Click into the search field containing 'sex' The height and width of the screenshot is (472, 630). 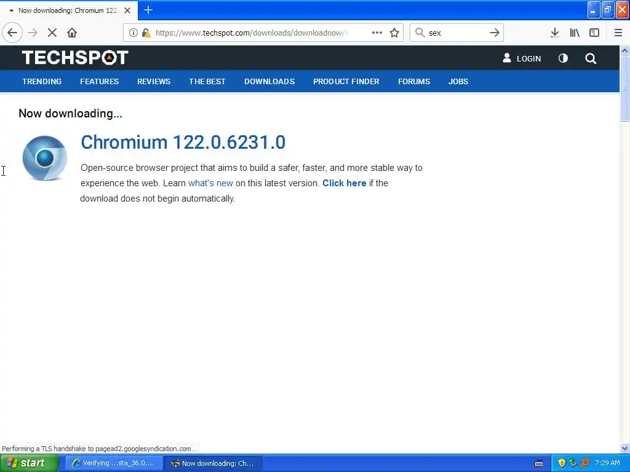point(456,33)
